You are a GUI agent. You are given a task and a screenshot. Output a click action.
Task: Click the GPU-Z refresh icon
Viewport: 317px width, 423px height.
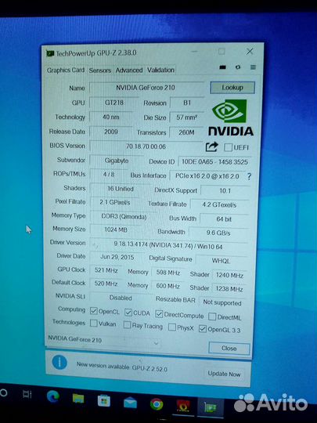(238, 67)
